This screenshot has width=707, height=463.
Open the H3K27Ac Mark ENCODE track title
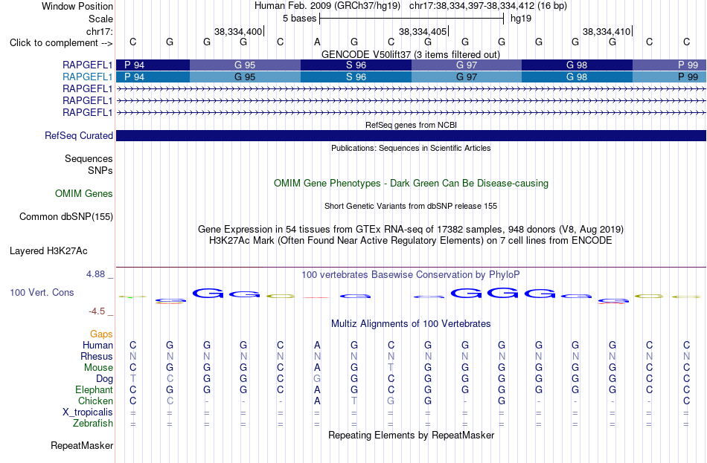(411, 241)
